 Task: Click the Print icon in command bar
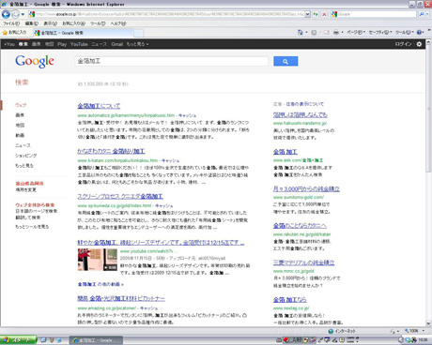(336, 32)
